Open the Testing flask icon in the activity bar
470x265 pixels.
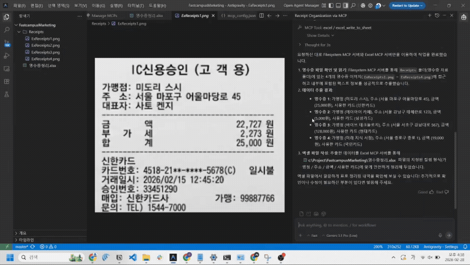(6, 95)
